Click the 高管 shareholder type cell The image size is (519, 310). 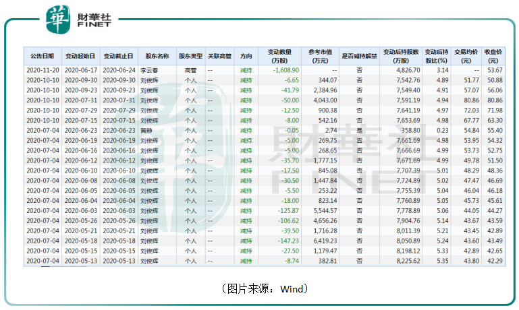[x=190, y=70]
